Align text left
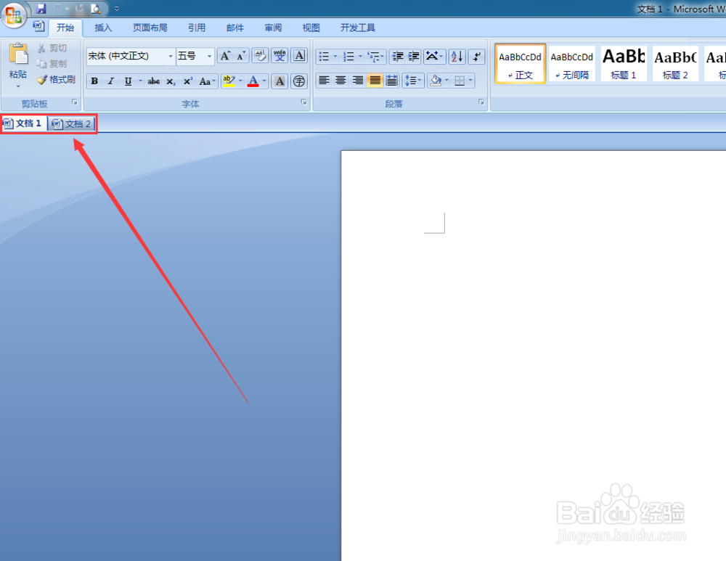This screenshot has width=726, height=561. pos(324,81)
